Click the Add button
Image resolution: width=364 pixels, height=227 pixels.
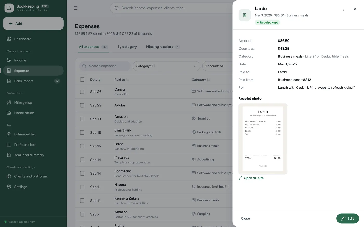(33, 23)
